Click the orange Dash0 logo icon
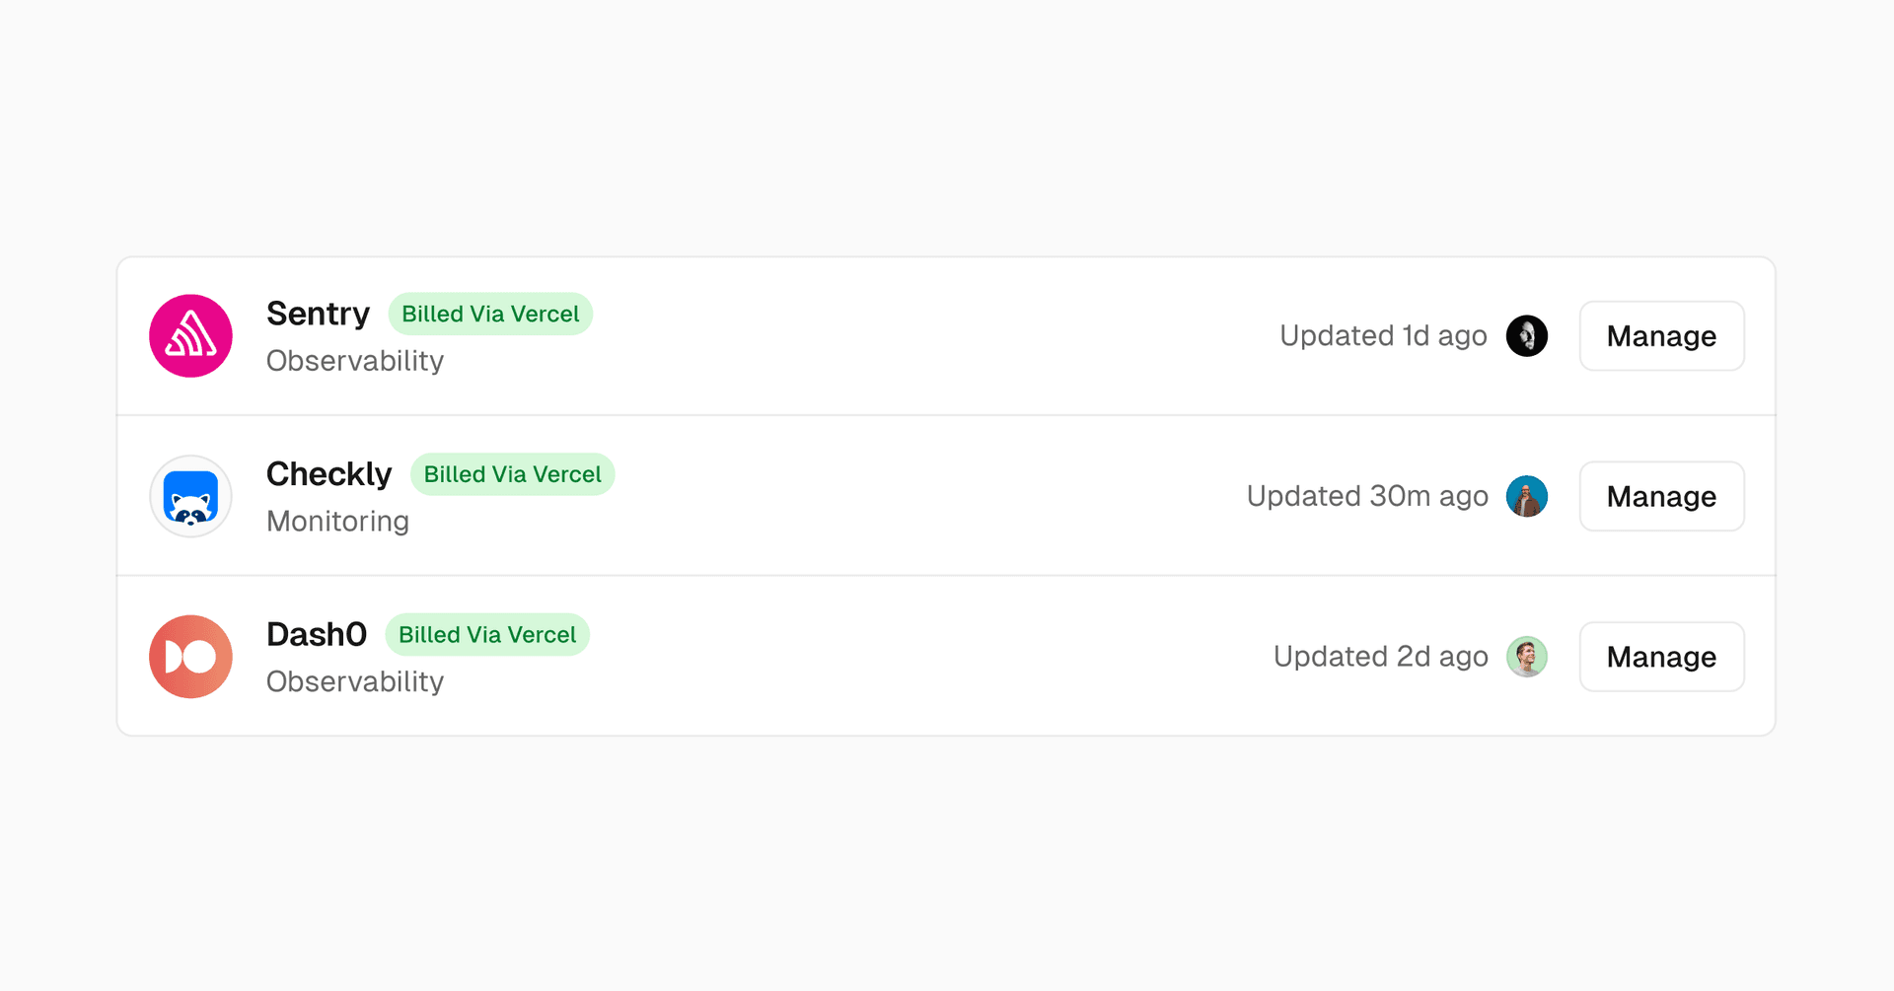This screenshot has height=991, width=1894. 190,657
